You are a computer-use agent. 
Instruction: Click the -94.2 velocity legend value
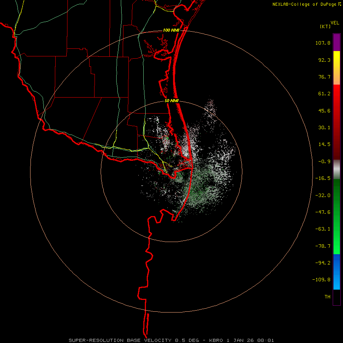point(323,263)
